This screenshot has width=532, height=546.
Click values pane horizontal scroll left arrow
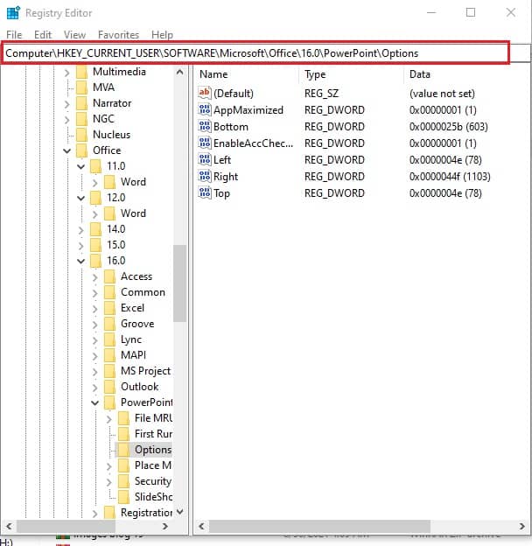tap(201, 526)
